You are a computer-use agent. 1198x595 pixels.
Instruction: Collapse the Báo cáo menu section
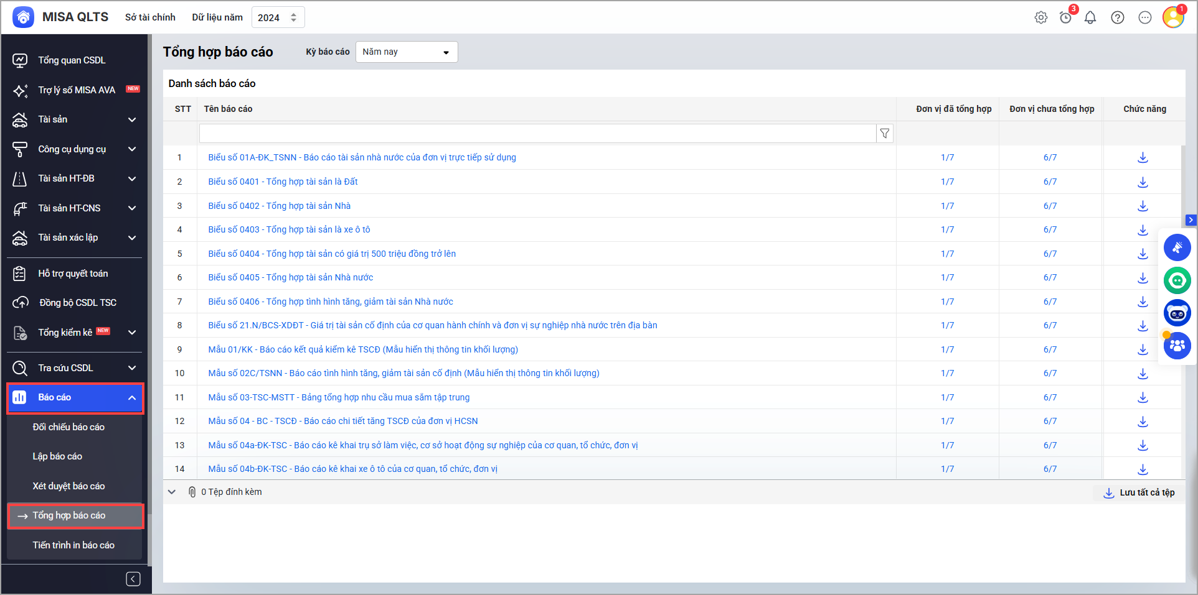132,398
